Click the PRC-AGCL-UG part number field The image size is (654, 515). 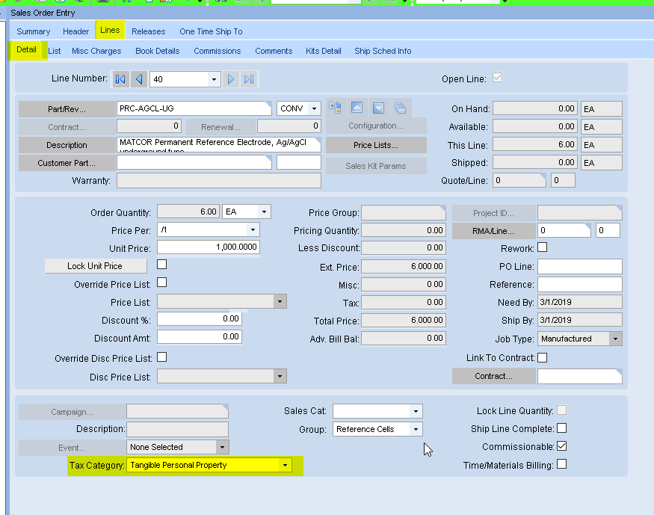coord(194,108)
